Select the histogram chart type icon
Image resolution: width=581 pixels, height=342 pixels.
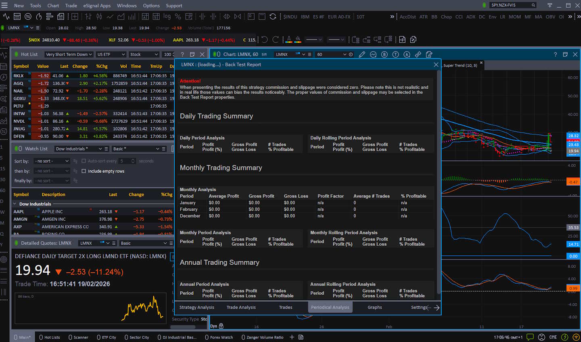(132, 17)
